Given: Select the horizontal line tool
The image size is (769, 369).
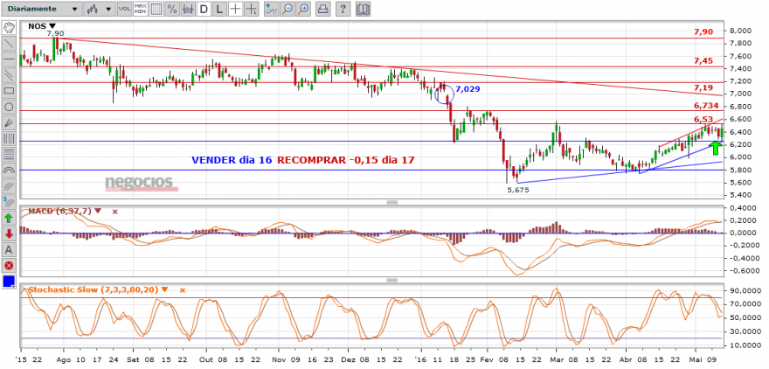Looking at the screenshot, I should pos(9,59).
